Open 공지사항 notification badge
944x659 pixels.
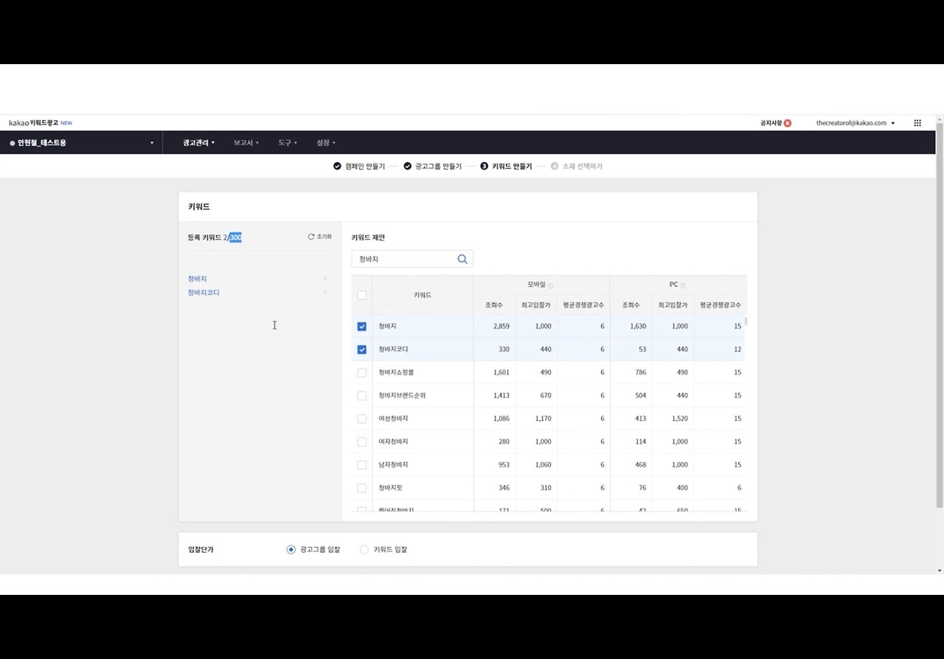[788, 123]
